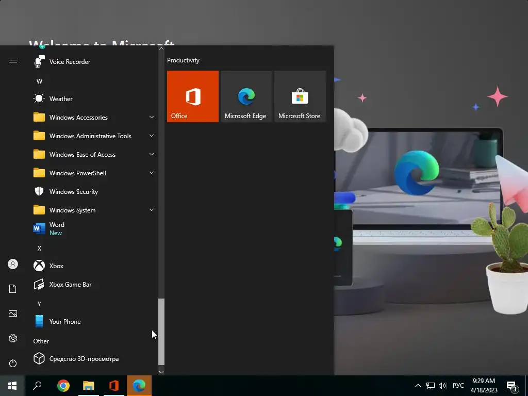The width and height of the screenshot is (528, 396).
Task: Switch input language РУС indicator
Action: [458, 386]
